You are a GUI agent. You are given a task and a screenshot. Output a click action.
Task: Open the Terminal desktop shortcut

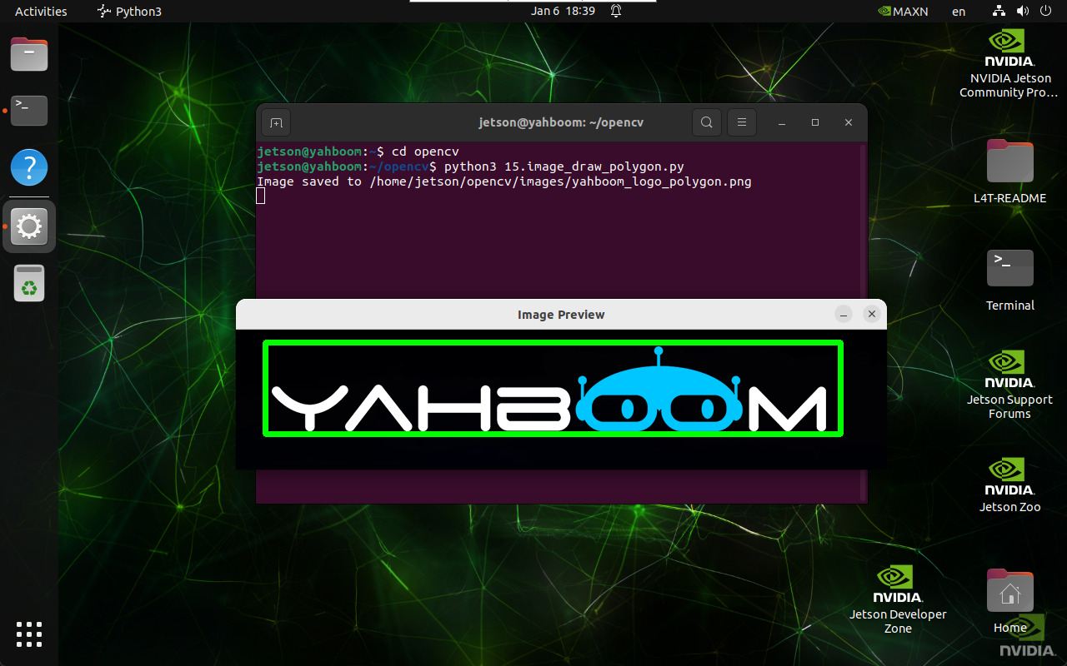(x=1009, y=280)
